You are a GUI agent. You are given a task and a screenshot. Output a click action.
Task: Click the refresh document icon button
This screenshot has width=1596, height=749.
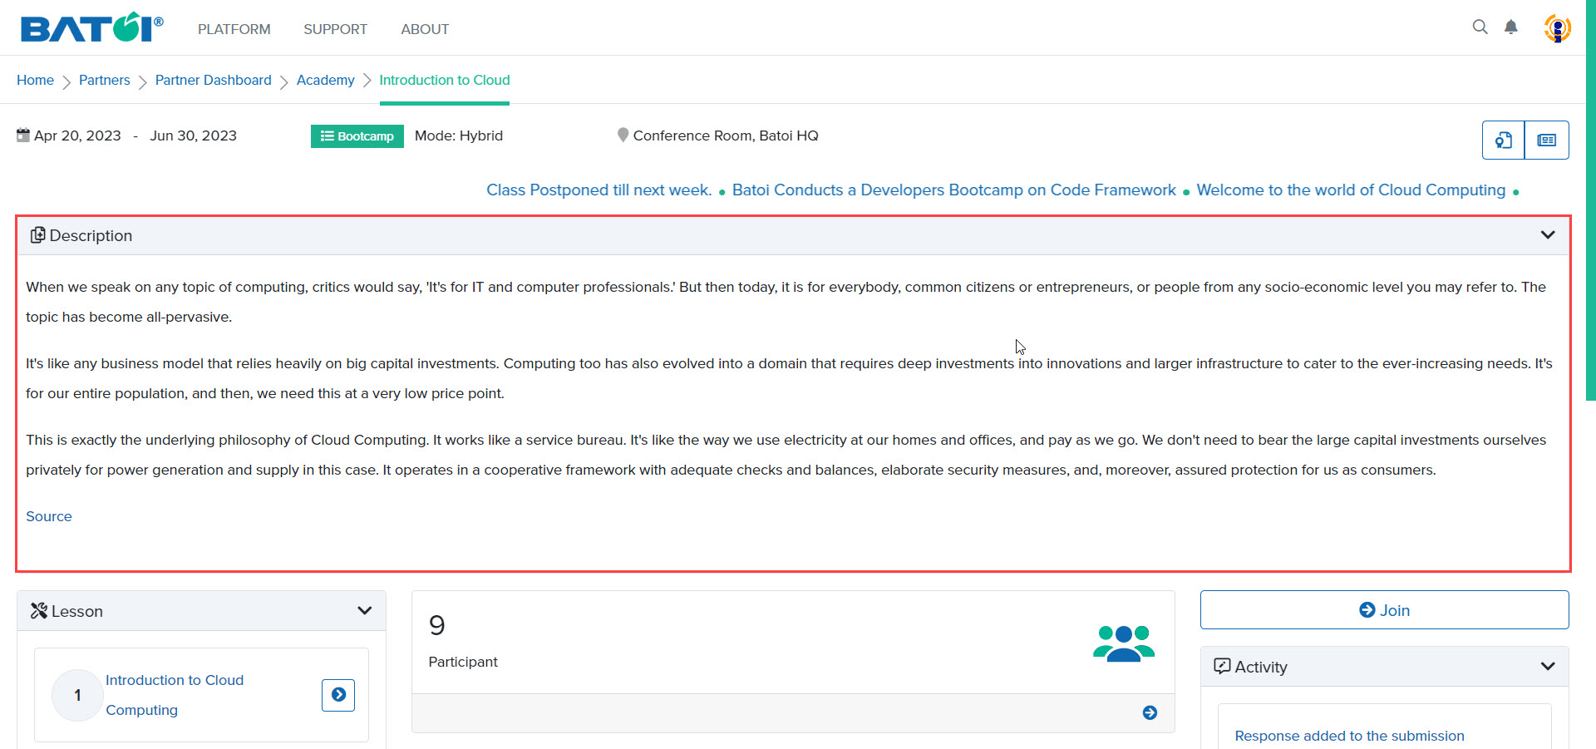[1503, 140]
